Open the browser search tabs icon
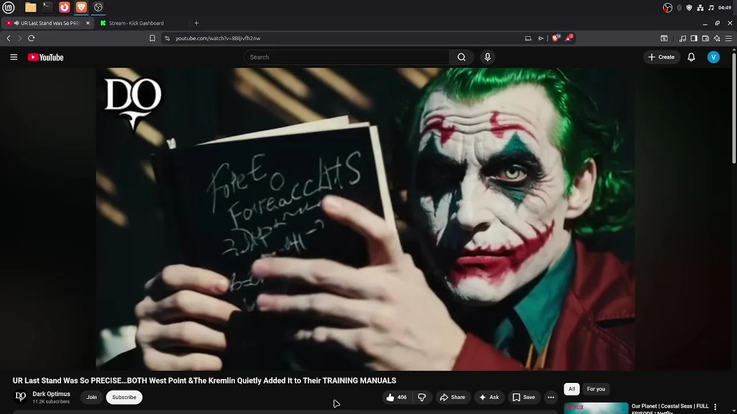 click(664, 39)
